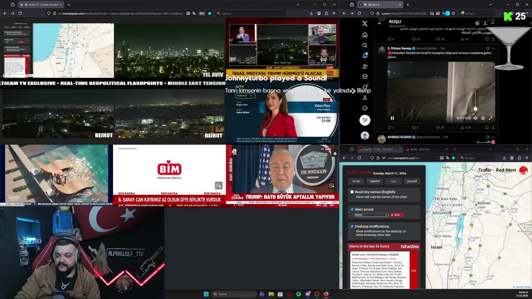The height and width of the screenshot is (299, 532).
Task: Switch Tzofar language to Español
Action: coord(374,181)
